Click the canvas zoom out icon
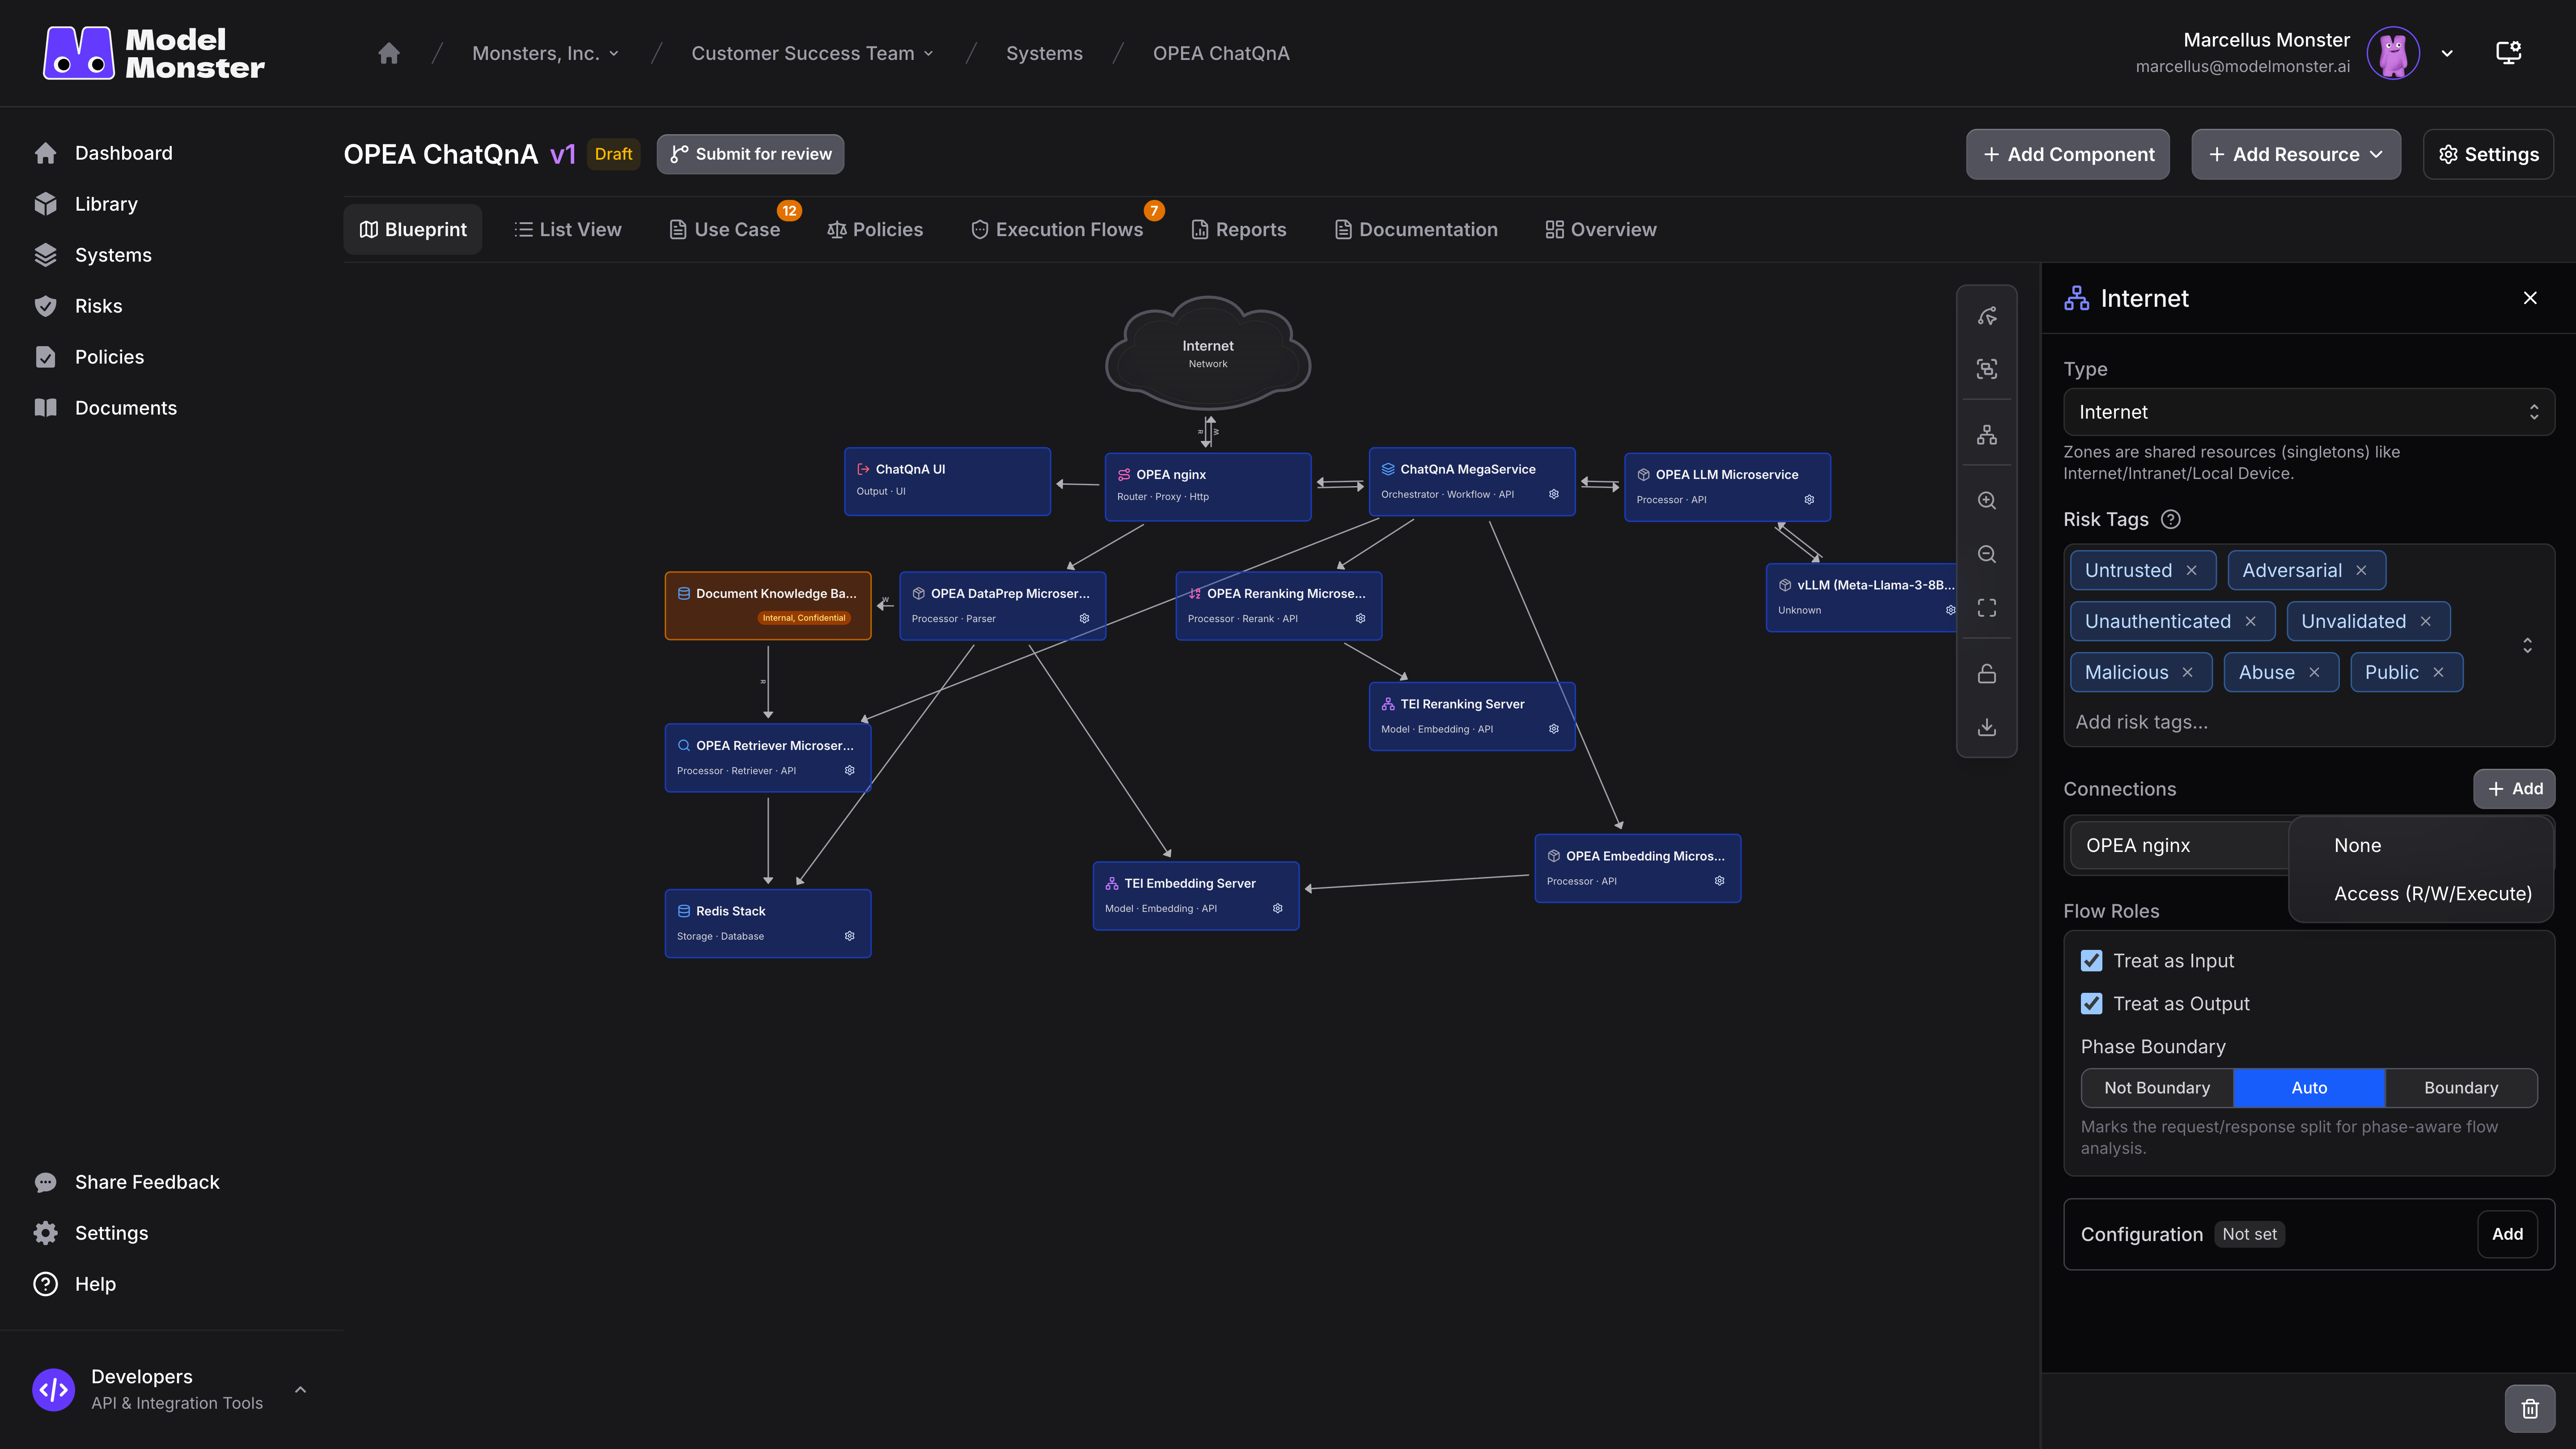 (x=1987, y=554)
